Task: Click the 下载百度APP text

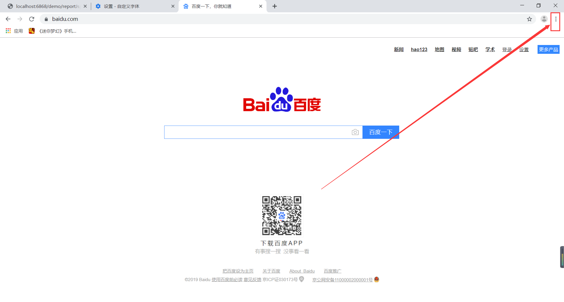Action: 282,243
